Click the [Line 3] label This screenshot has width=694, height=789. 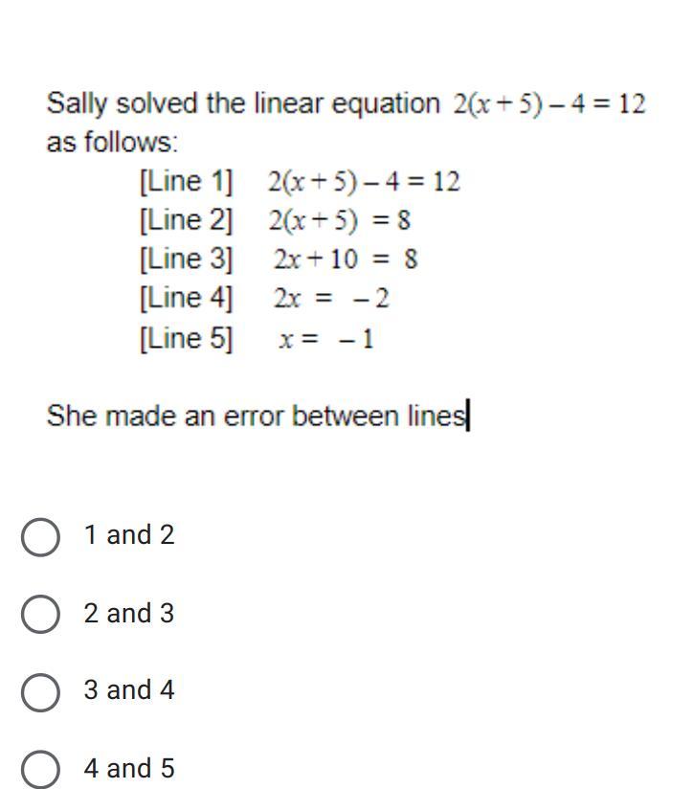click(x=186, y=259)
